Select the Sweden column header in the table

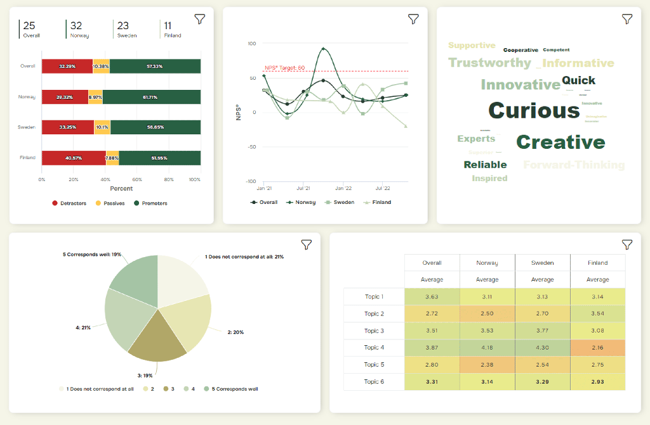tap(543, 262)
